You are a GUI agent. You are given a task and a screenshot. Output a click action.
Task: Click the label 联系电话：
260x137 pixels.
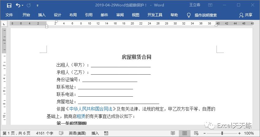(66, 94)
